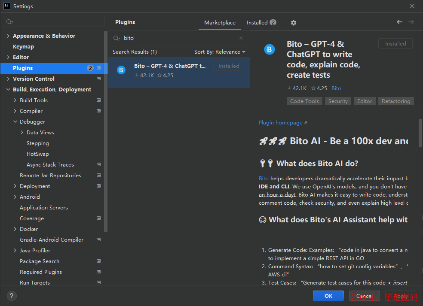The width and height of the screenshot is (423, 306).
Task: Close the Settings dialog window
Action: (412, 6)
